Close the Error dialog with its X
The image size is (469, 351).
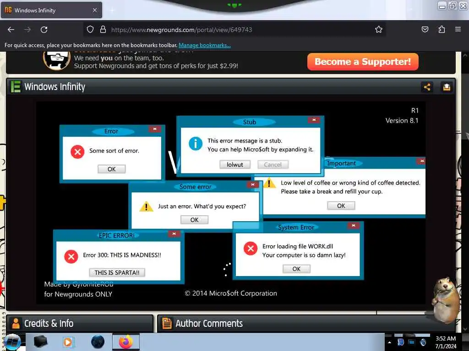pyautogui.click(x=155, y=129)
